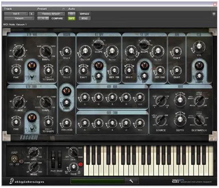
Task: Click the LPF RESO knob
Action: 158,51
